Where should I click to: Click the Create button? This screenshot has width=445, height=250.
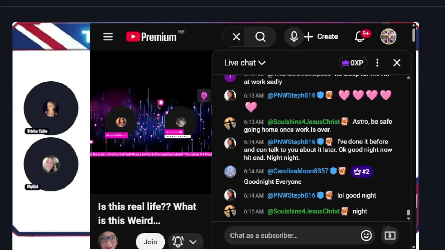point(321,37)
